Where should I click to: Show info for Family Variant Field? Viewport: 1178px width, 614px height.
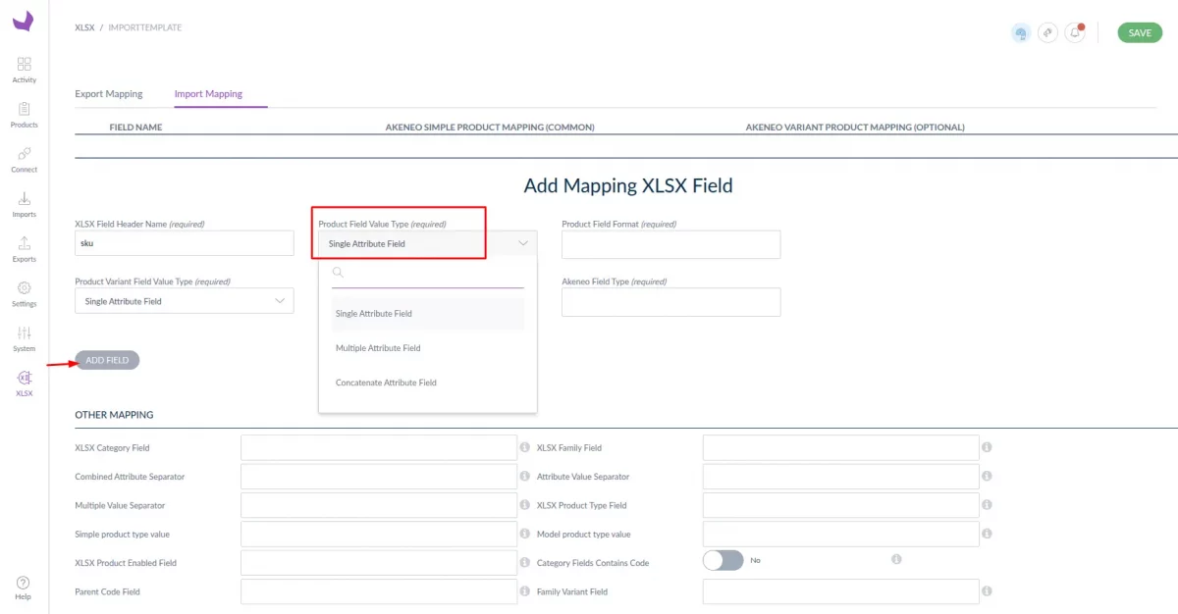pos(987,591)
